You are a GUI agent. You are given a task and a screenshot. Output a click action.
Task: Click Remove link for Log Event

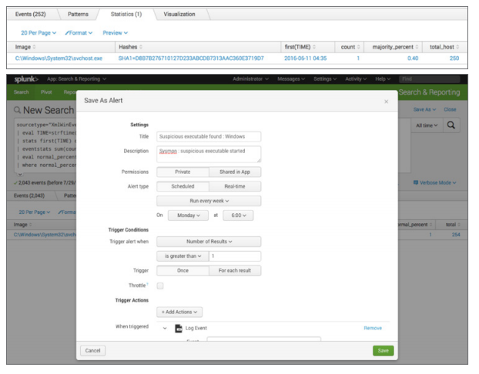pos(373,328)
